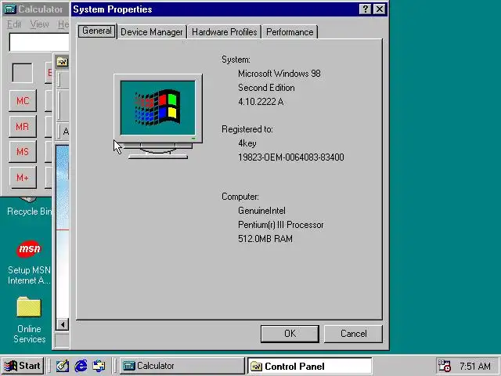Click the registered owner name 4key
This screenshot has height=376, width=501.
pyautogui.click(x=247, y=143)
